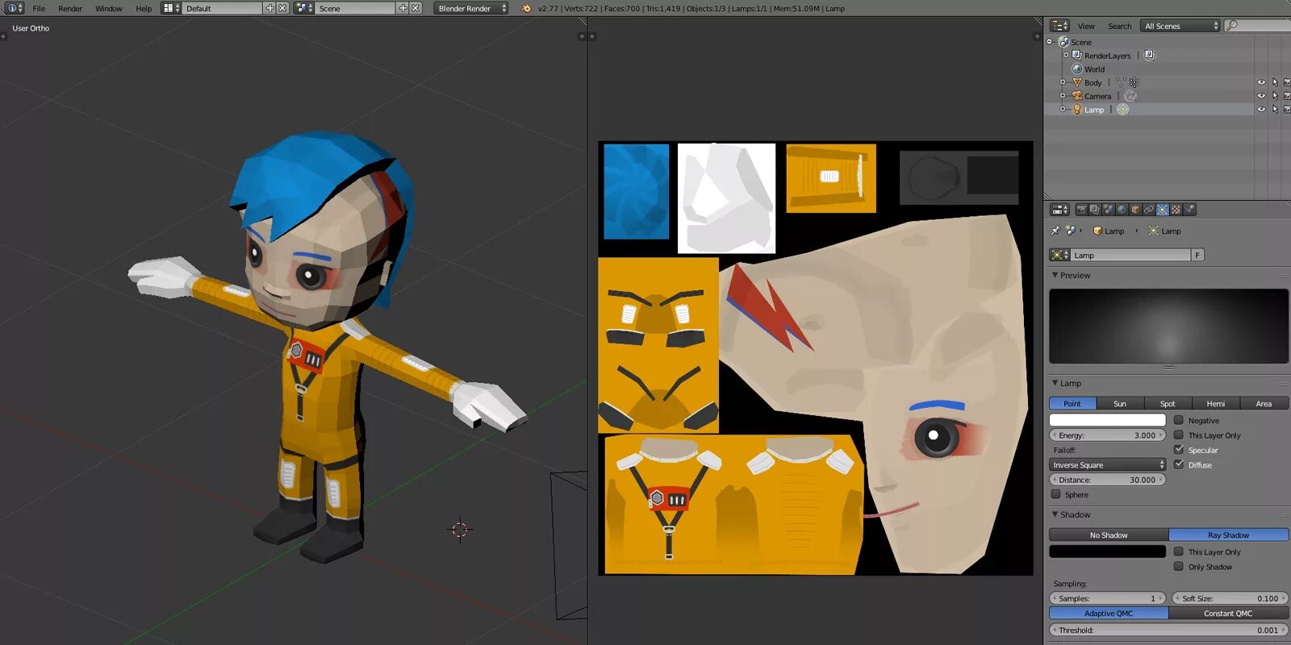Set lamp type to Area
The width and height of the screenshot is (1291, 645).
click(x=1264, y=403)
